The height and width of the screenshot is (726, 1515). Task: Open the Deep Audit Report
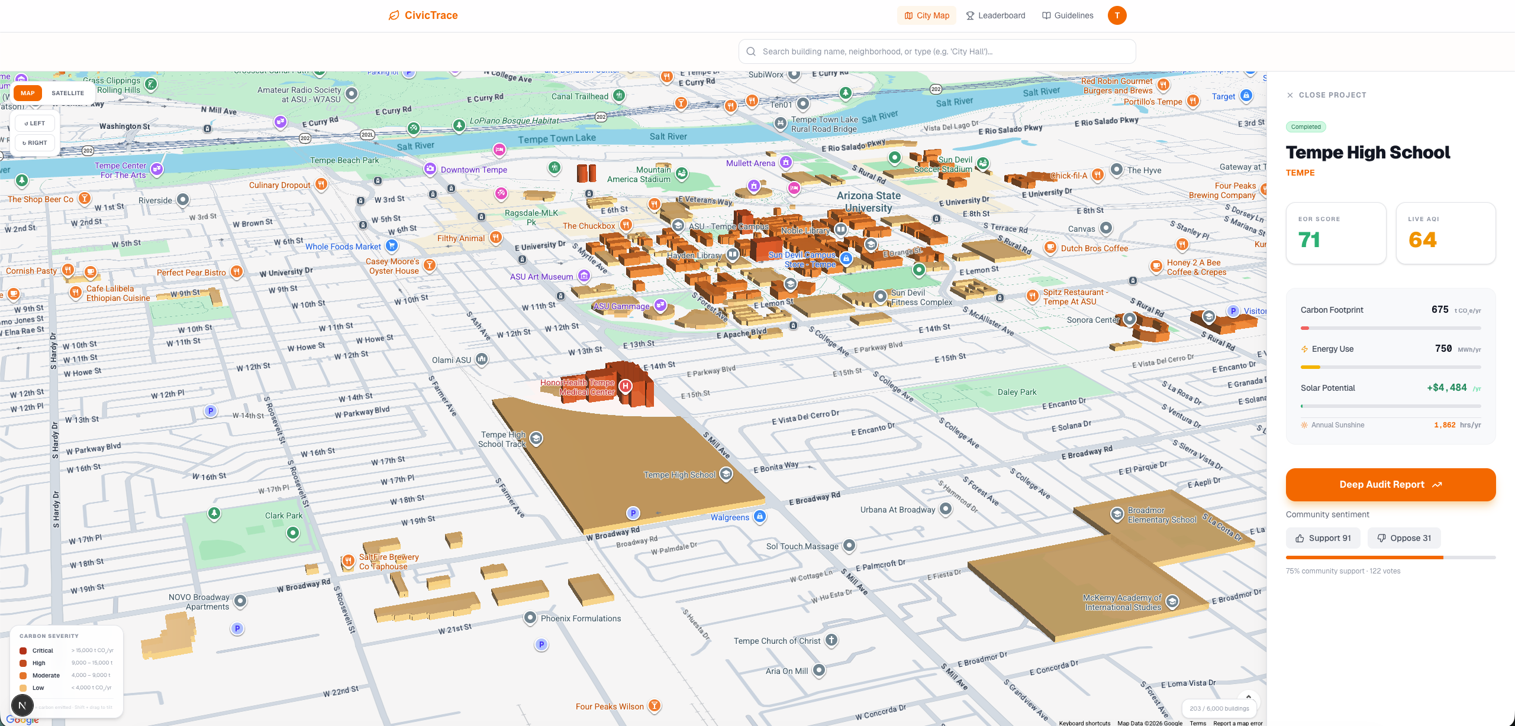click(x=1390, y=485)
